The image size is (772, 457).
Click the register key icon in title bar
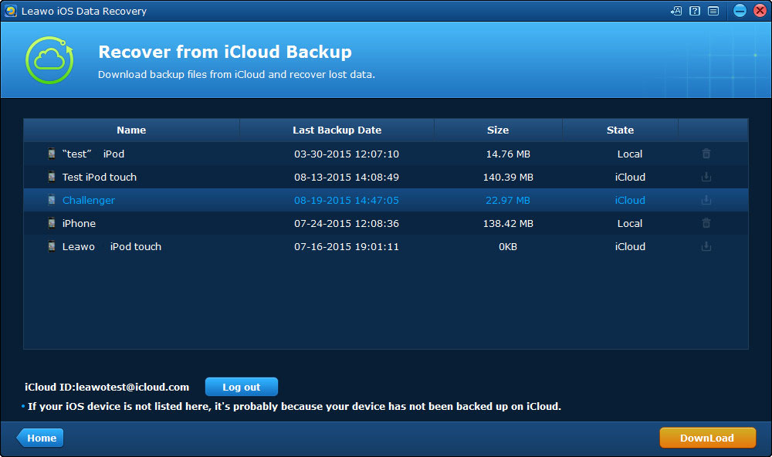point(676,11)
